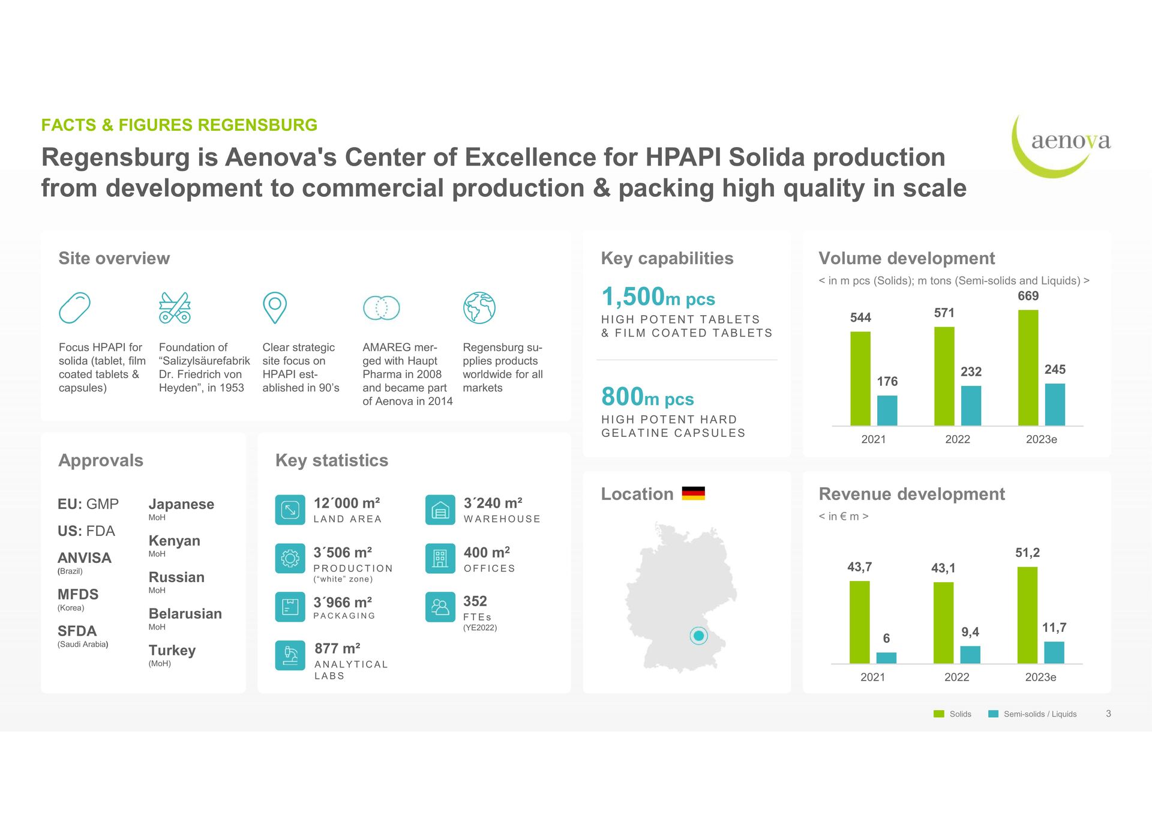Click the 12´000 m² land area value
The image size is (1152, 815).
347,503
